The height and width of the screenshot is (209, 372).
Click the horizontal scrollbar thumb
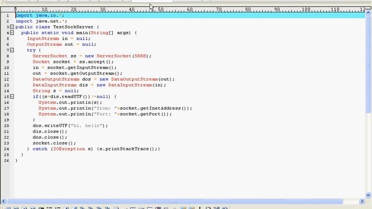click(x=175, y=201)
